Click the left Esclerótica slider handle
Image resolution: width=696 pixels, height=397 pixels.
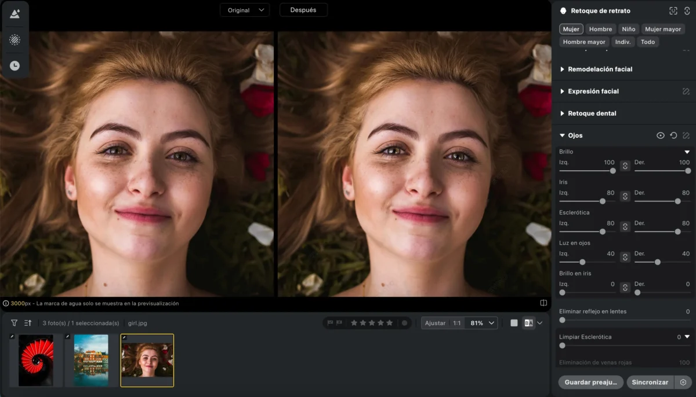coord(602,231)
